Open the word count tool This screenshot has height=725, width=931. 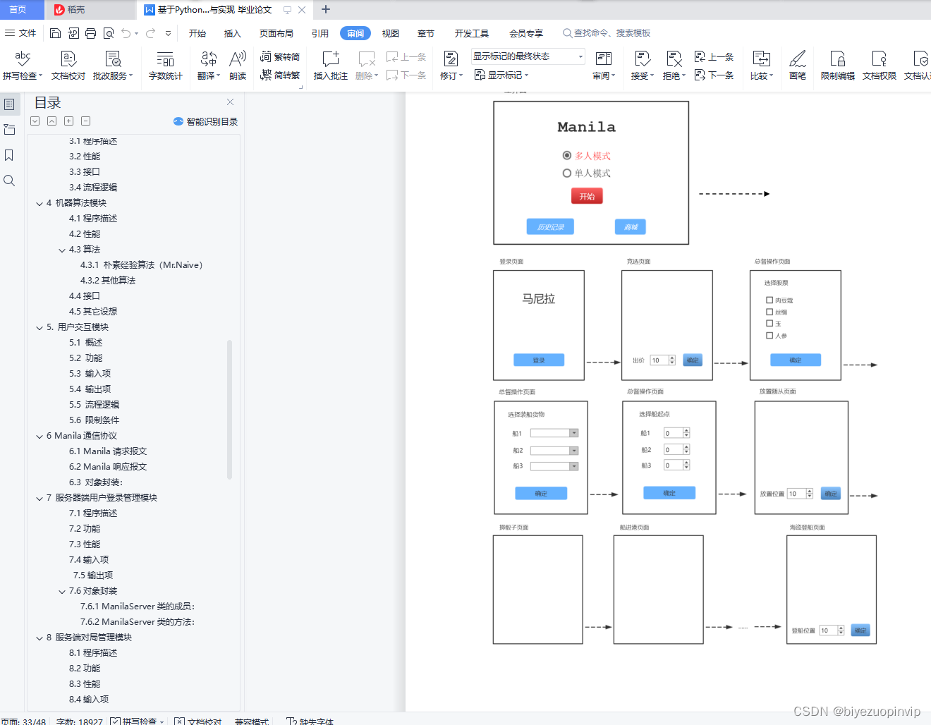tap(165, 65)
